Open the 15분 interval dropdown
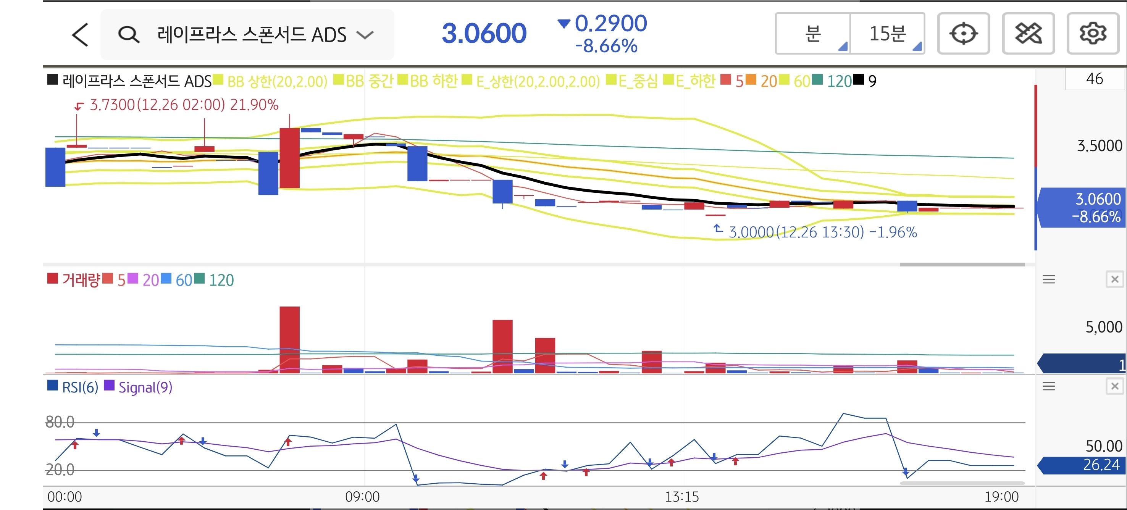1127x510 pixels. (887, 34)
